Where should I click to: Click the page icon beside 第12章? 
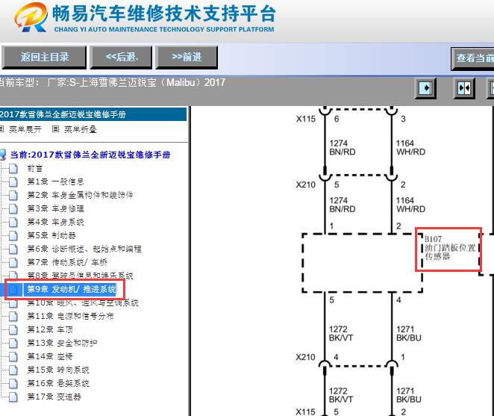13,329
